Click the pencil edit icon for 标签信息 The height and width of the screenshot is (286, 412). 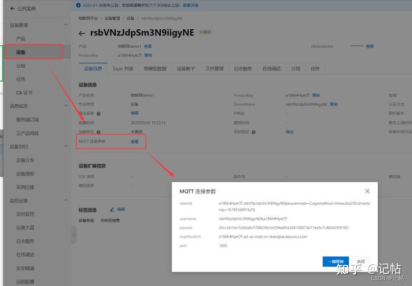112,209
